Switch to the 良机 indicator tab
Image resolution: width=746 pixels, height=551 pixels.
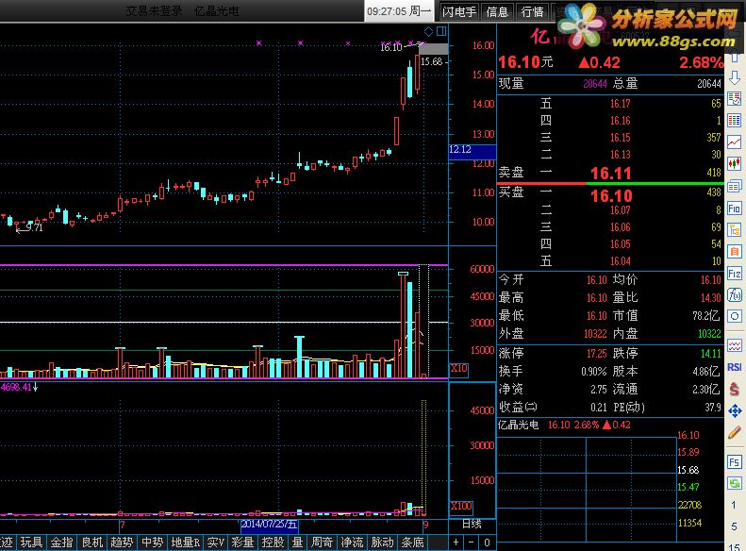[x=92, y=542]
